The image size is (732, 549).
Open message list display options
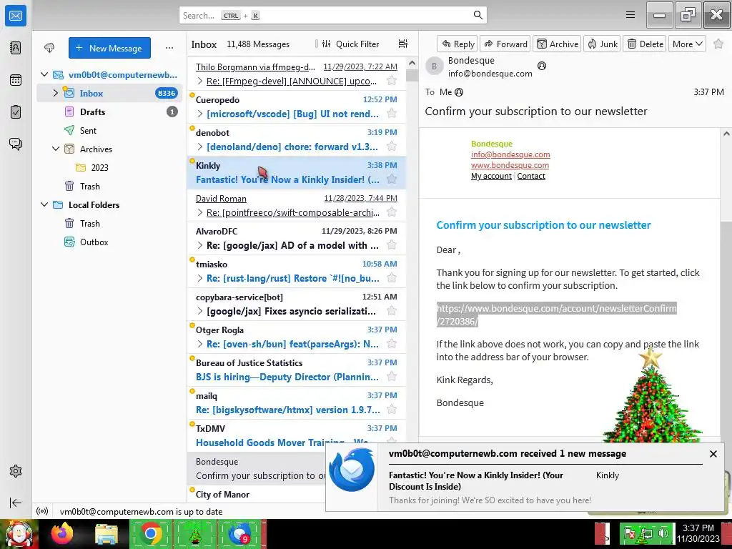click(403, 44)
